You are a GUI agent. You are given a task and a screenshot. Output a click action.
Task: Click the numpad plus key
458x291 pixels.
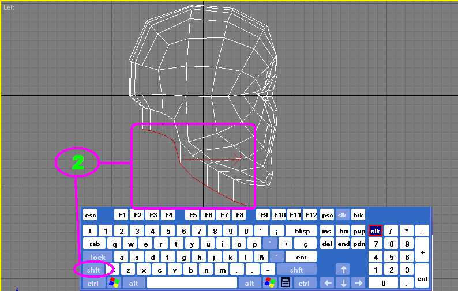tap(422, 250)
